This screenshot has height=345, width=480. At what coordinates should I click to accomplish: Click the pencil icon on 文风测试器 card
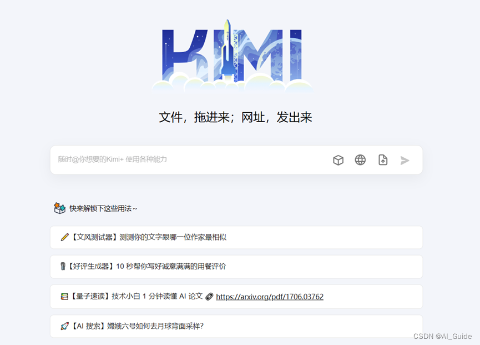coord(65,237)
